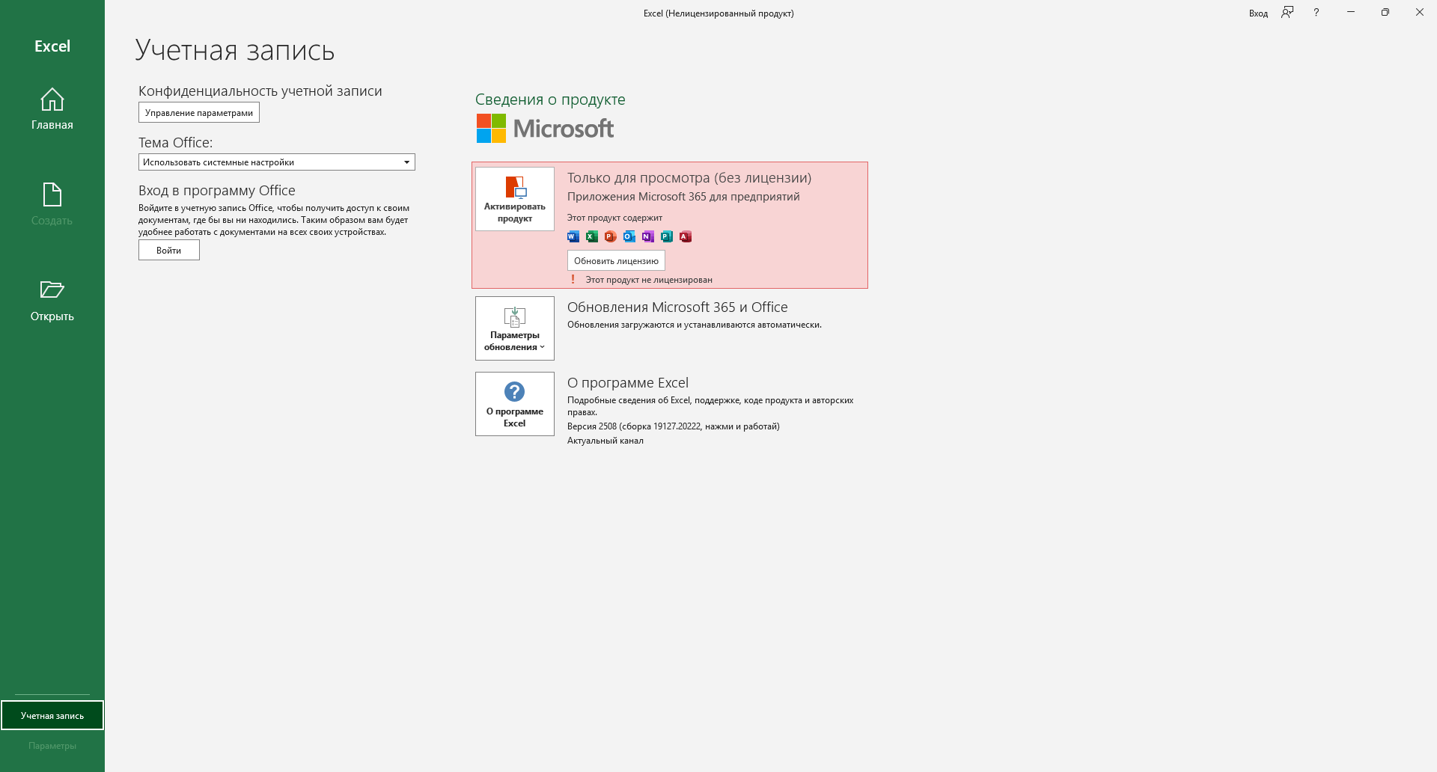Open the Параметры обновления dropdown button

(515, 328)
